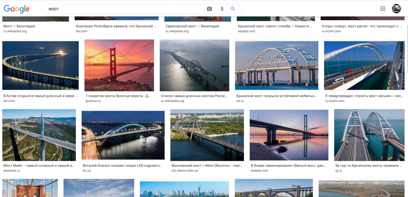The image size is (408, 197).
Task: Open the Google apps grid
Action: 382,9
